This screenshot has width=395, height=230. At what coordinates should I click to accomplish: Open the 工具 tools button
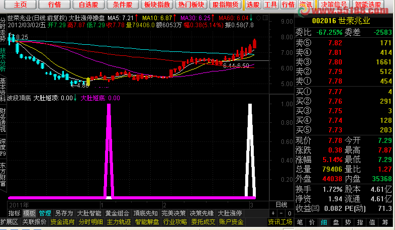[x=271, y=5]
